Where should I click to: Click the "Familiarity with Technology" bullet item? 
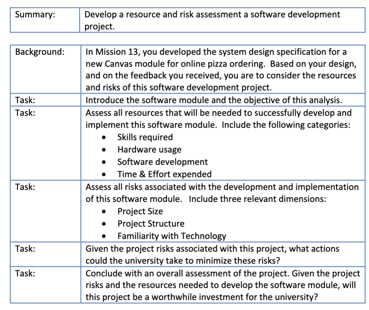point(172,236)
